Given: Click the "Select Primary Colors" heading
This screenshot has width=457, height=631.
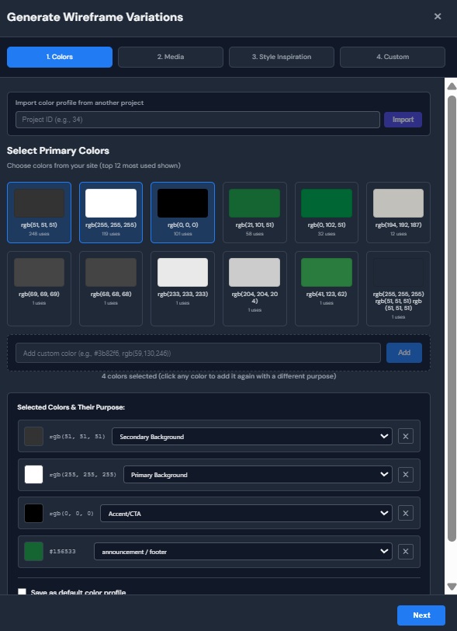Looking at the screenshot, I should pyautogui.click(x=58, y=151).
